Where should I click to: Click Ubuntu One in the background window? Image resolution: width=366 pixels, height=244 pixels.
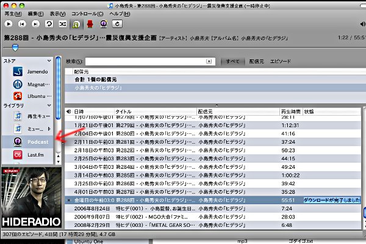[x=88, y=242]
